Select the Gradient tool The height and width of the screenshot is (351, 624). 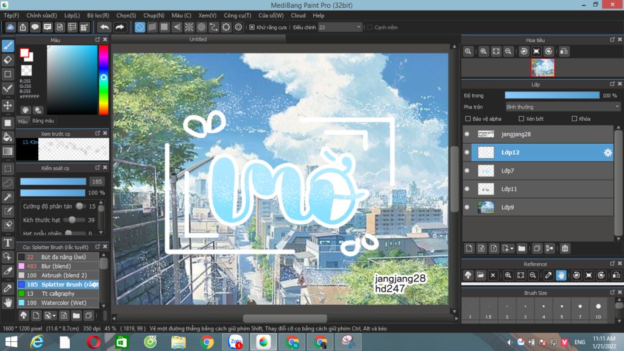click(x=7, y=152)
